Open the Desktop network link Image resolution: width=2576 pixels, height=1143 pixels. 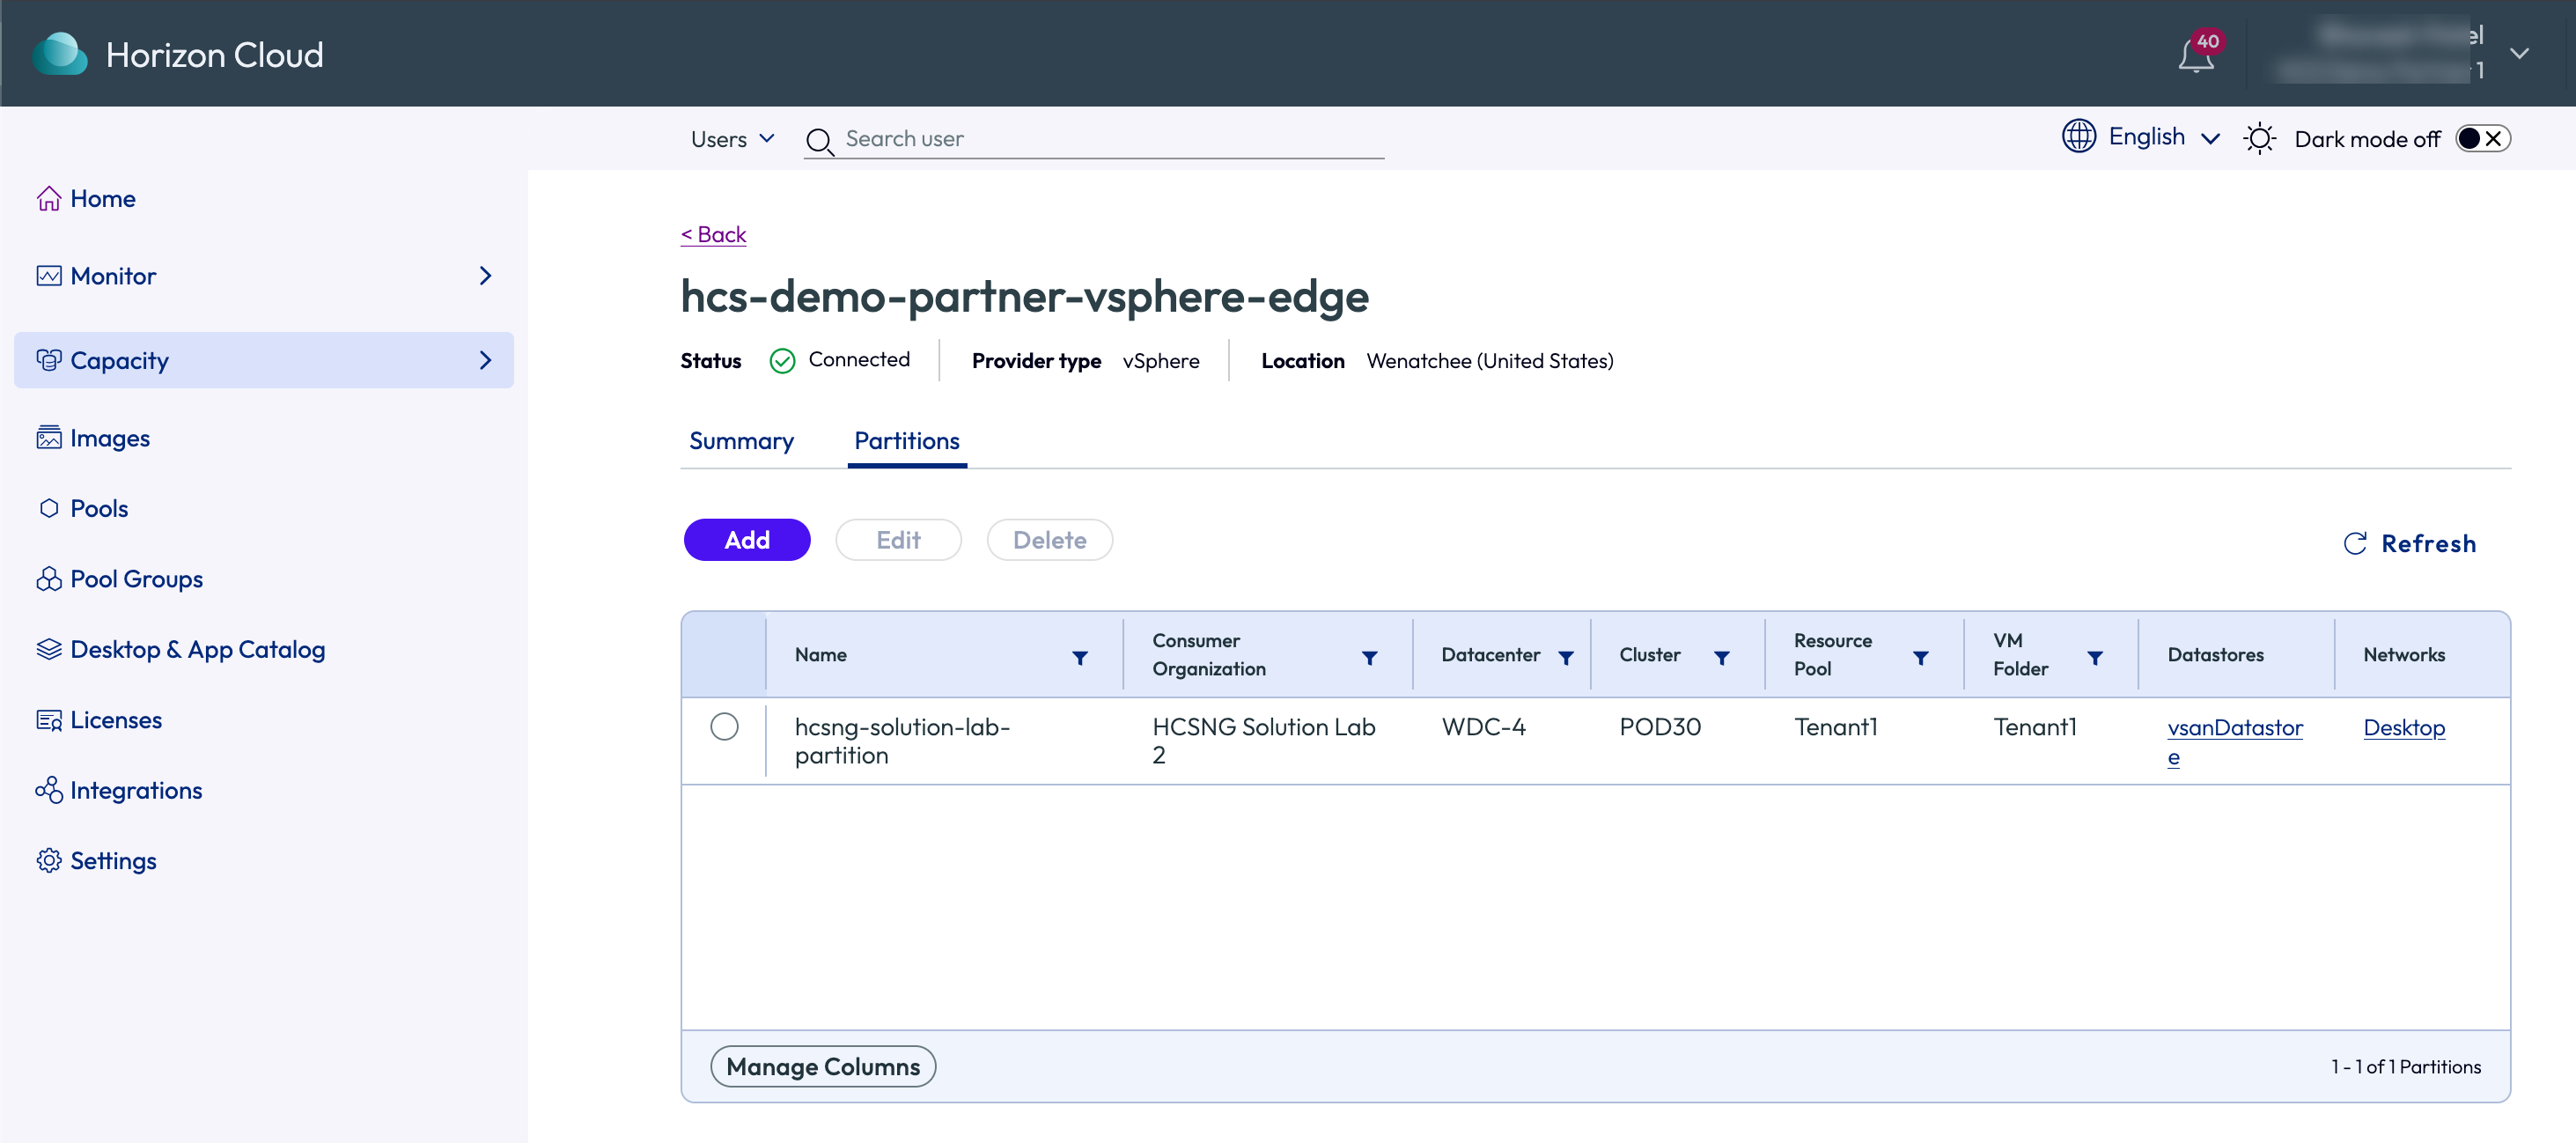(2404, 727)
